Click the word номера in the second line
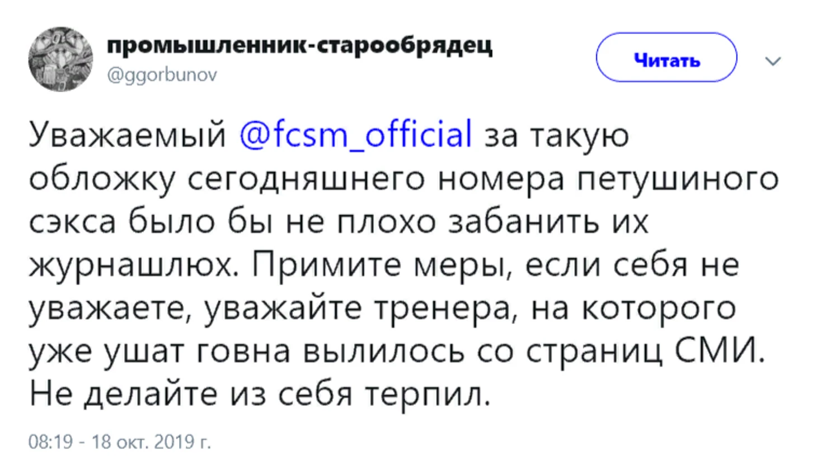 (501, 180)
